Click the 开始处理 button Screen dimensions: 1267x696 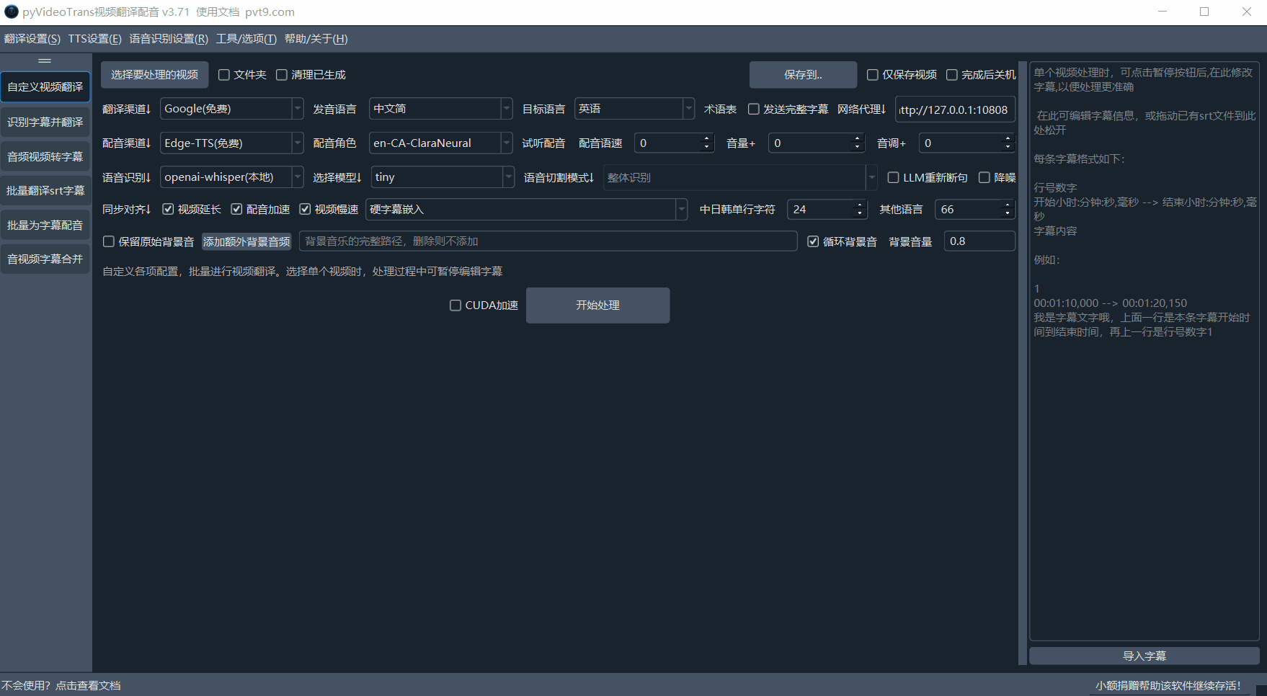click(597, 305)
